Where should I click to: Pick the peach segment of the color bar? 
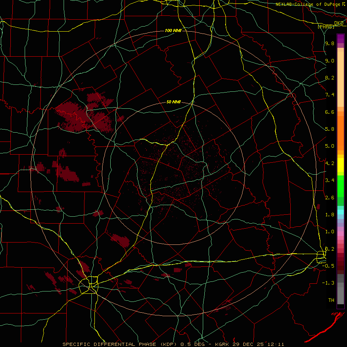[x=340, y=79]
